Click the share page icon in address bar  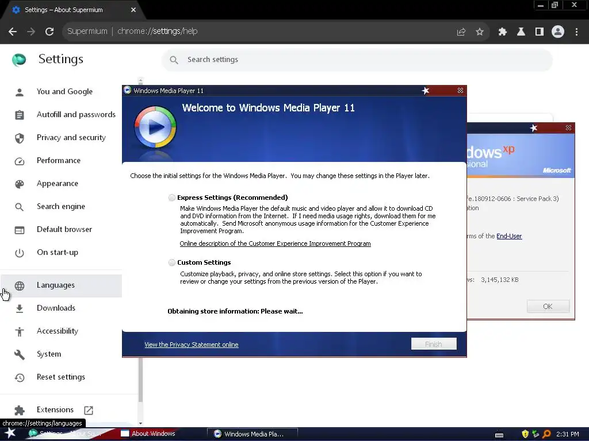click(461, 32)
